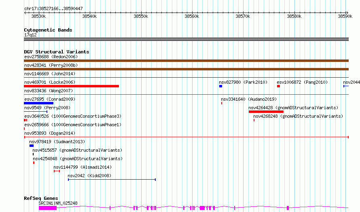Click the DGV Structural Variants track title
This screenshot has height=212, width=360.
[x=57, y=52]
